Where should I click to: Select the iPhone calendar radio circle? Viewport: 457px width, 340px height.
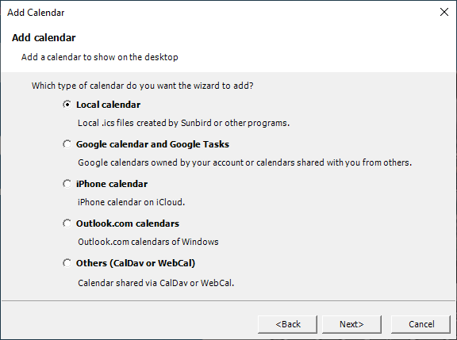tap(67, 184)
